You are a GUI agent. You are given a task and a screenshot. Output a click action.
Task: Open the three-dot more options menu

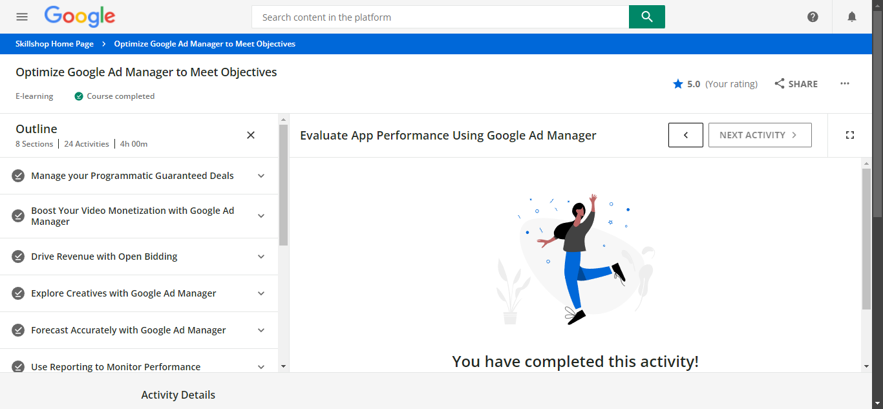coord(844,84)
